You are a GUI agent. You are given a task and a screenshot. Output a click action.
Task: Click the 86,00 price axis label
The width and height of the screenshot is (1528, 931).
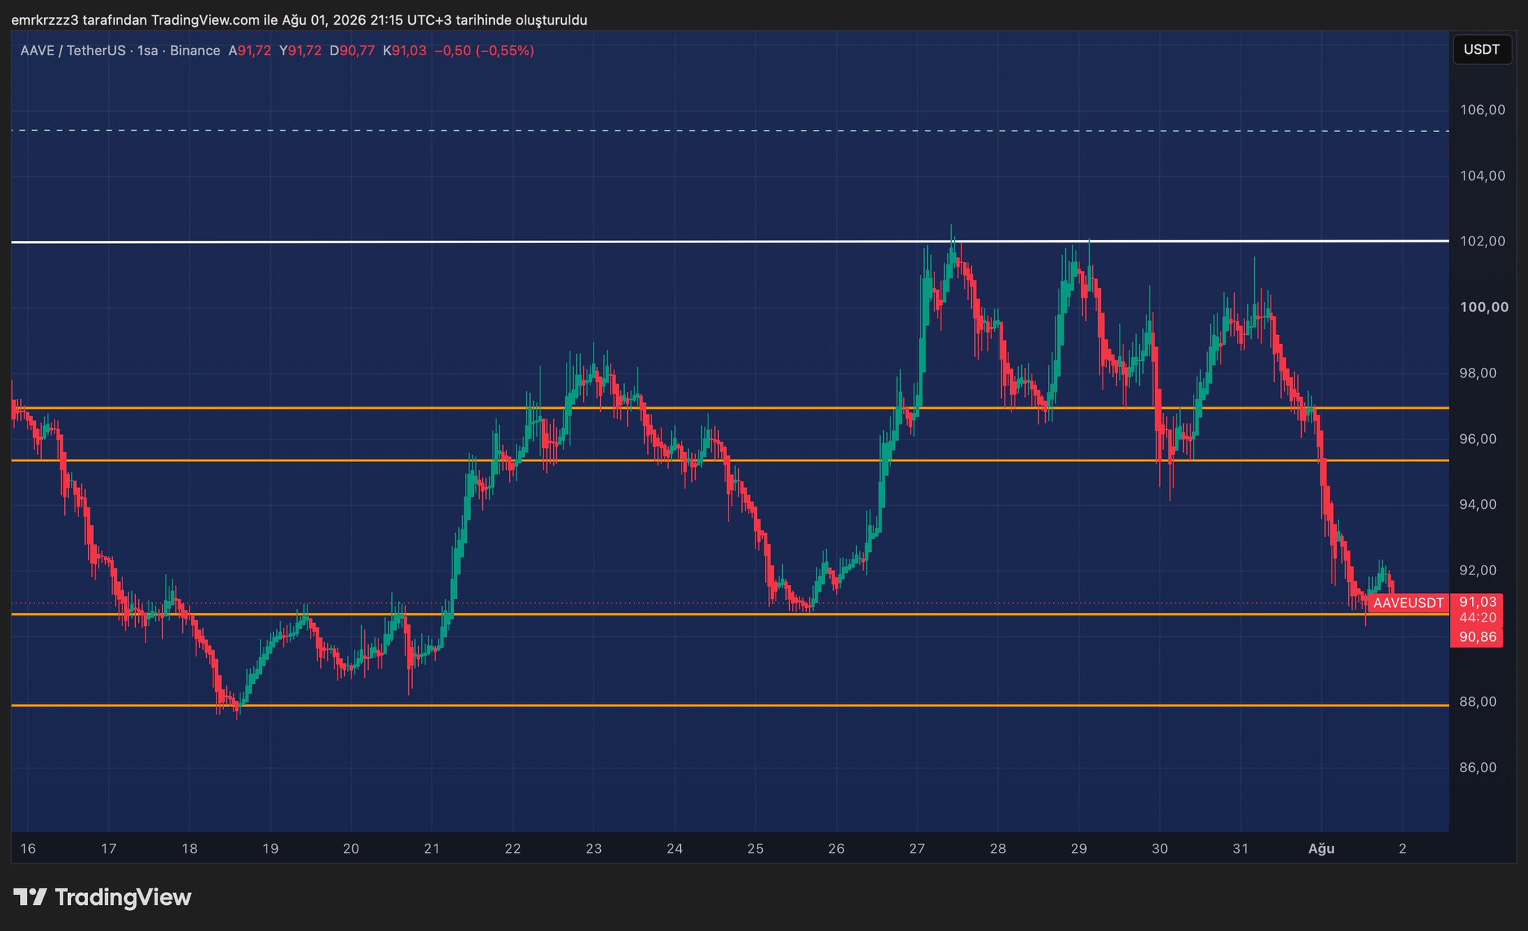[x=1478, y=767]
